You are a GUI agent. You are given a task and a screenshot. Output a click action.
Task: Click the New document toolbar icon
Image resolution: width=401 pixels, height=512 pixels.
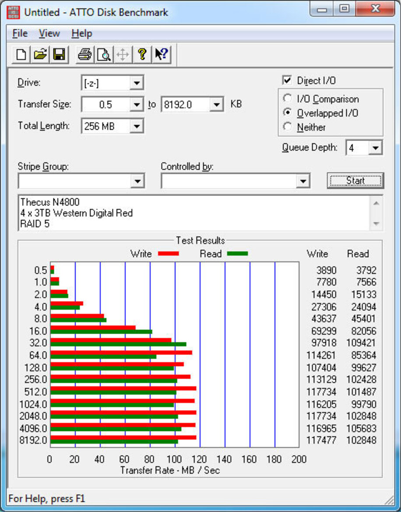coord(21,54)
